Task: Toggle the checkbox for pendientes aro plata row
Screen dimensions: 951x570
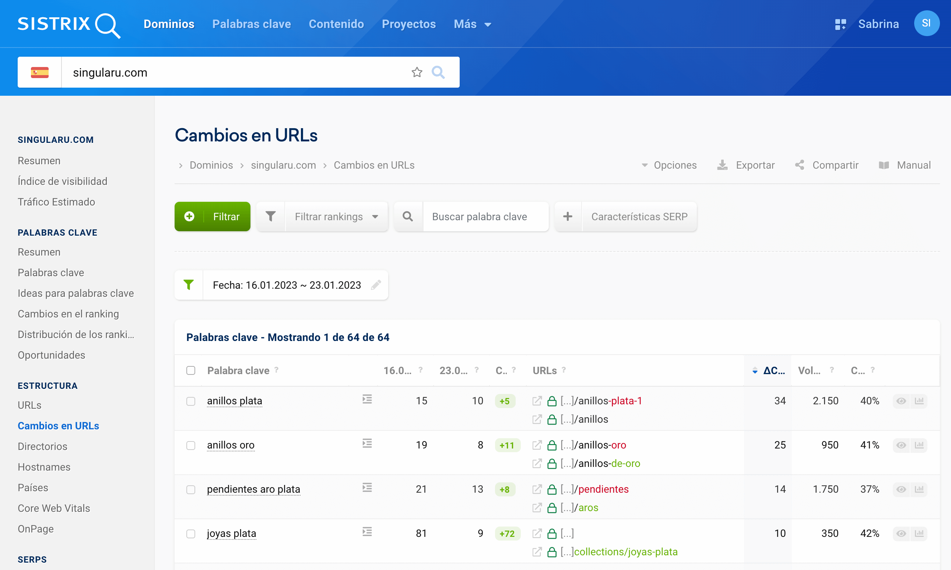Action: click(x=190, y=489)
